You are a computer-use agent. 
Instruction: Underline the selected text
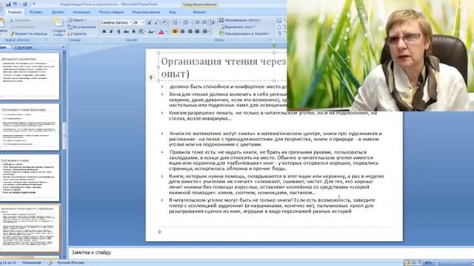coord(118,32)
